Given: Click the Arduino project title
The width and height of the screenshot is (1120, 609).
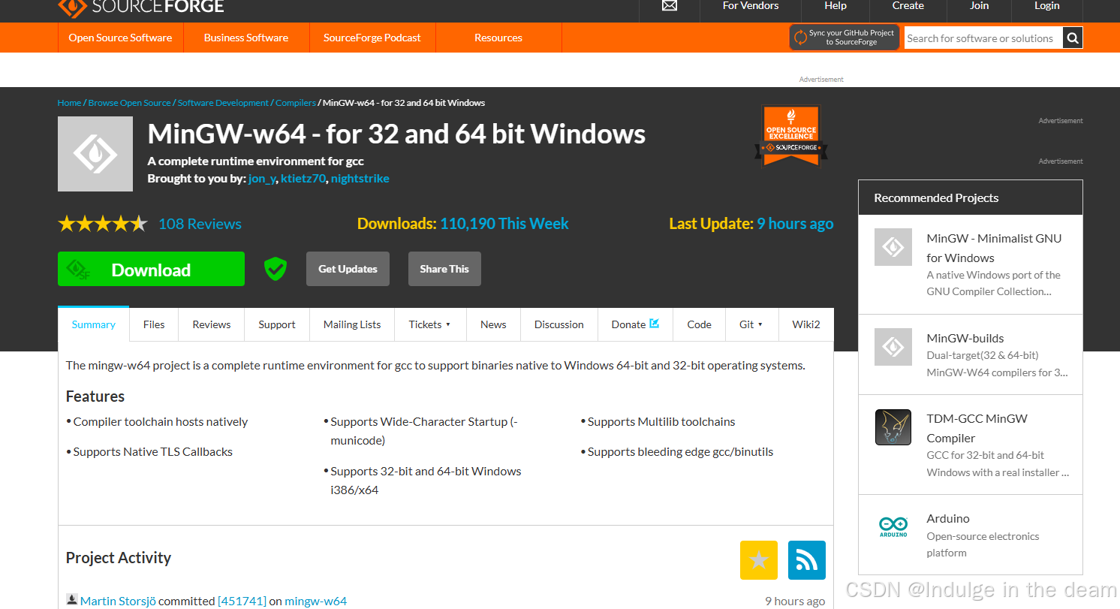Looking at the screenshot, I should [948, 518].
